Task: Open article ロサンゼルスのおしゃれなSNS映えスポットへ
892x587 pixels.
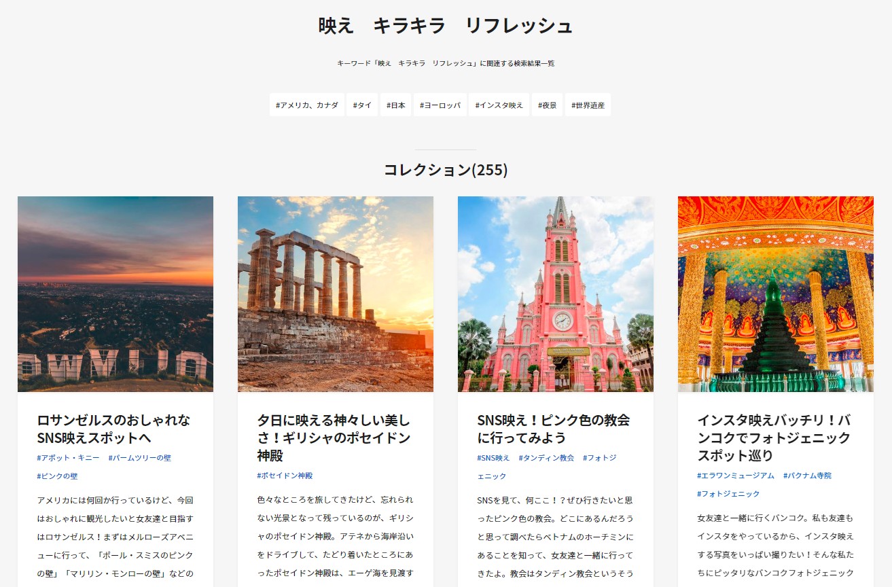Action: [x=113, y=429]
